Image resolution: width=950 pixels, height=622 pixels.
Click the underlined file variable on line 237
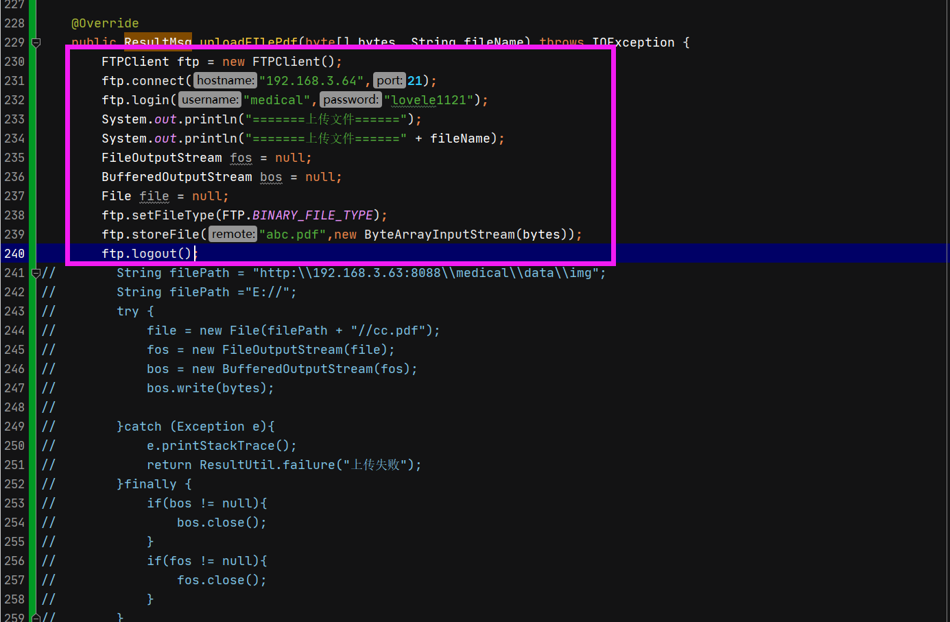pyautogui.click(x=154, y=196)
